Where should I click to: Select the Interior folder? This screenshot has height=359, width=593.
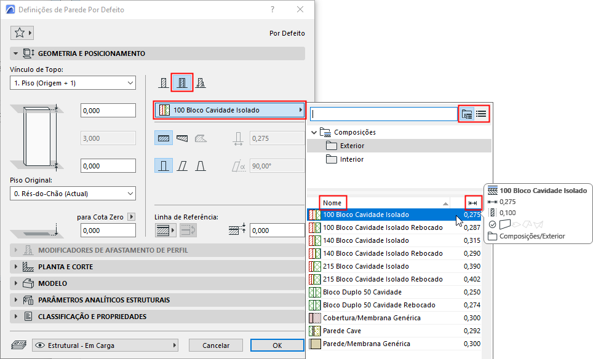[399, 159]
